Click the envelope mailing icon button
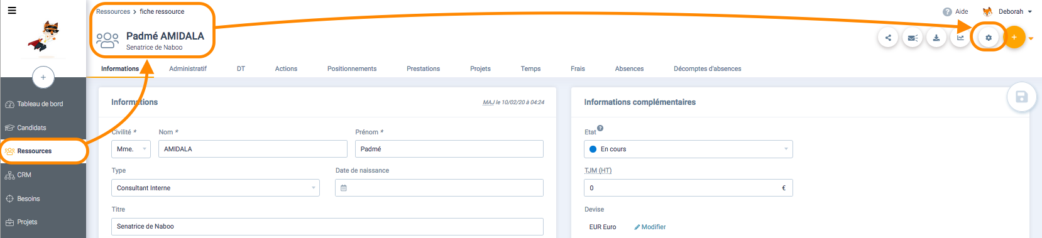 tap(913, 38)
